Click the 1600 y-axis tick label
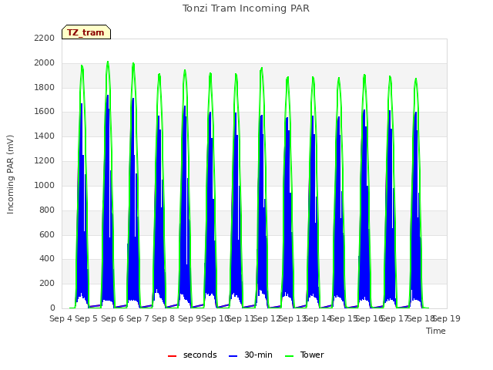 pyautogui.click(x=45, y=111)
